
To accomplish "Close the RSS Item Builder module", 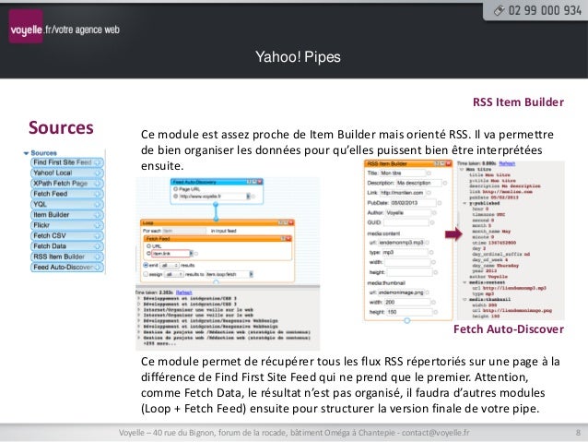I will pos(449,163).
